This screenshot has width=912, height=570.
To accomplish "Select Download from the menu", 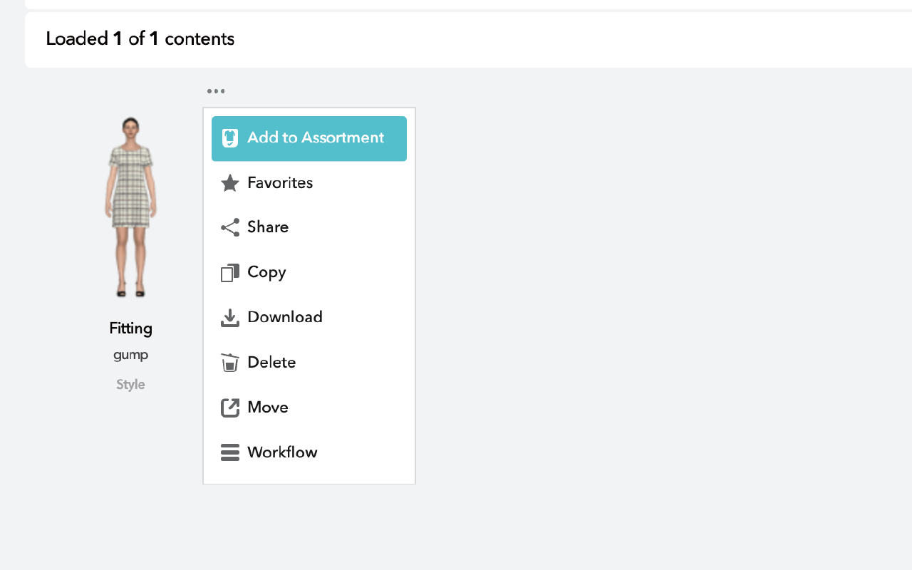I will coord(309,318).
